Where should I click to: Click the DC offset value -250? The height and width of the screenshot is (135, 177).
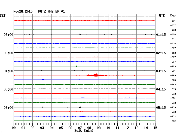pos(173,98)
